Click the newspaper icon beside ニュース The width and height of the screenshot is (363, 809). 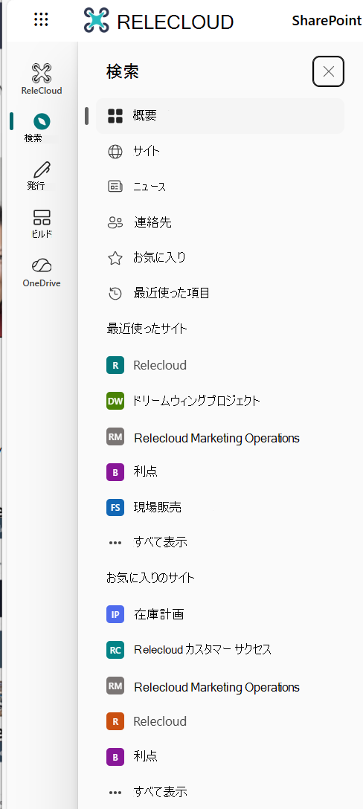tap(115, 186)
